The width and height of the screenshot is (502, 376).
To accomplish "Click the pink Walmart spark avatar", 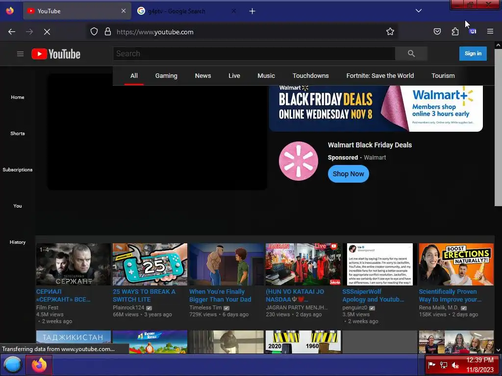I will coord(299,161).
